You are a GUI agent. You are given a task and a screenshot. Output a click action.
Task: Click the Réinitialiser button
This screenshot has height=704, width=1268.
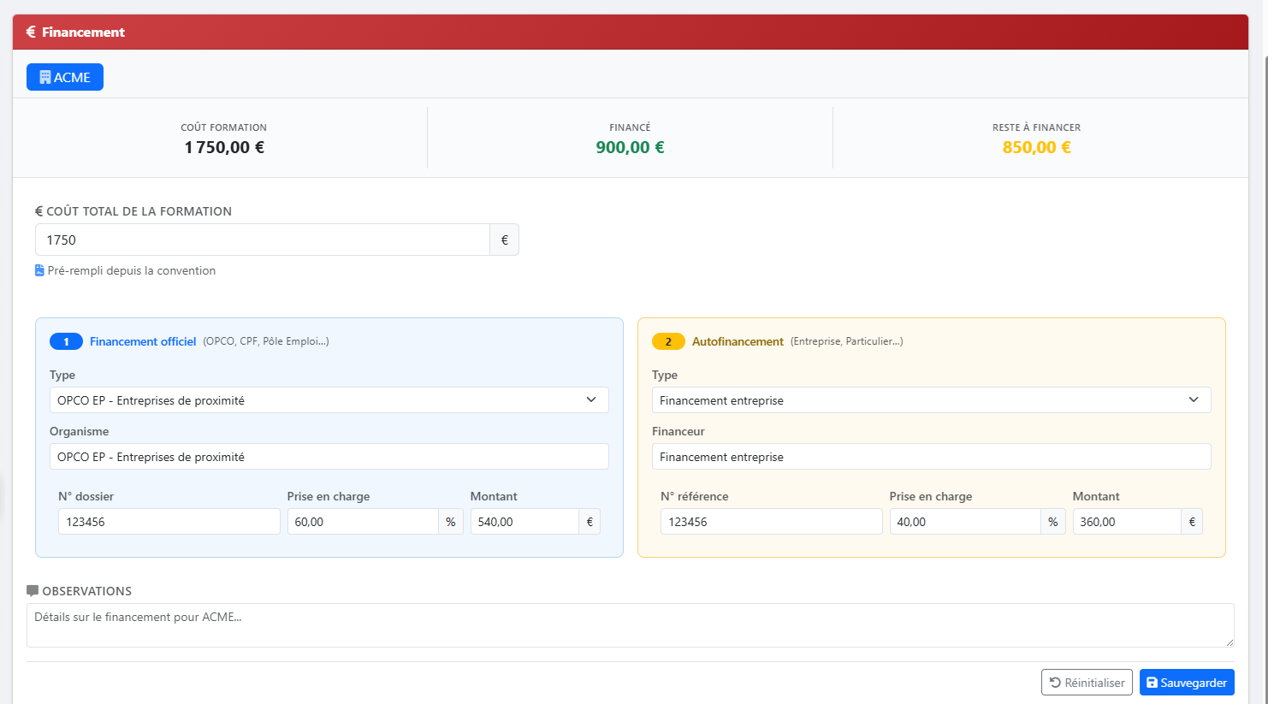[x=1087, y=683]
